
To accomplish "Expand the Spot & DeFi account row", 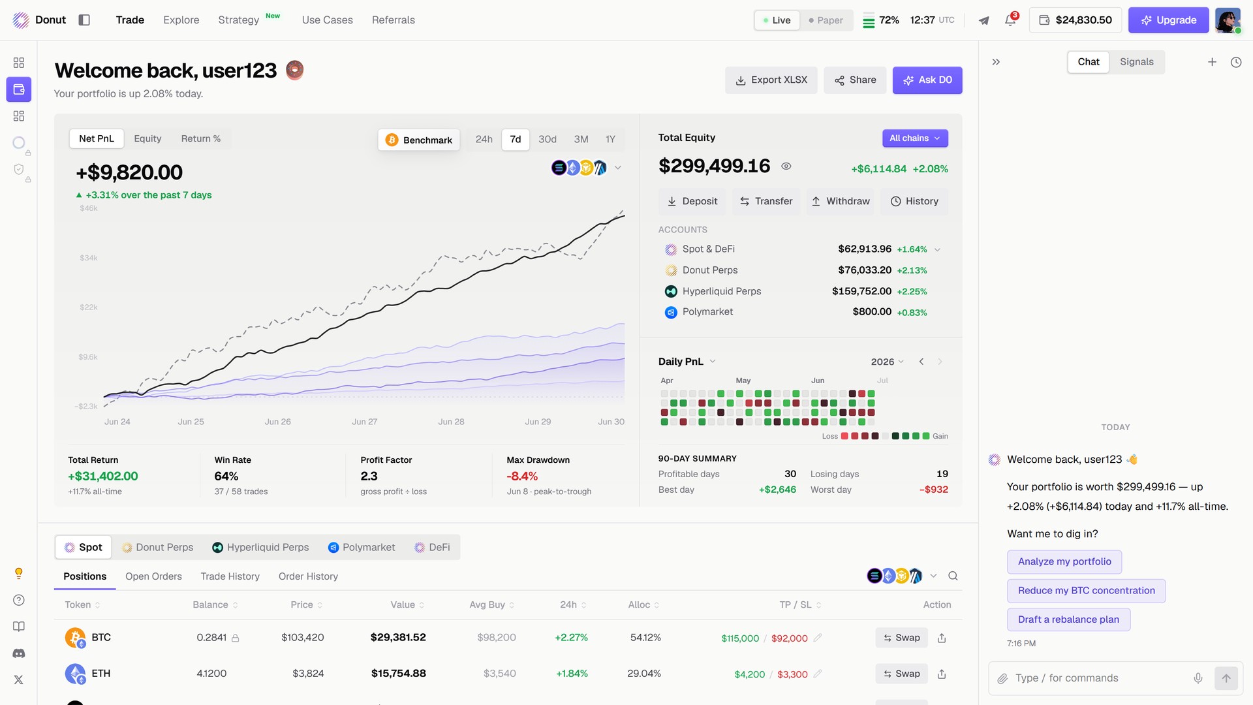I will click(938, 249).
